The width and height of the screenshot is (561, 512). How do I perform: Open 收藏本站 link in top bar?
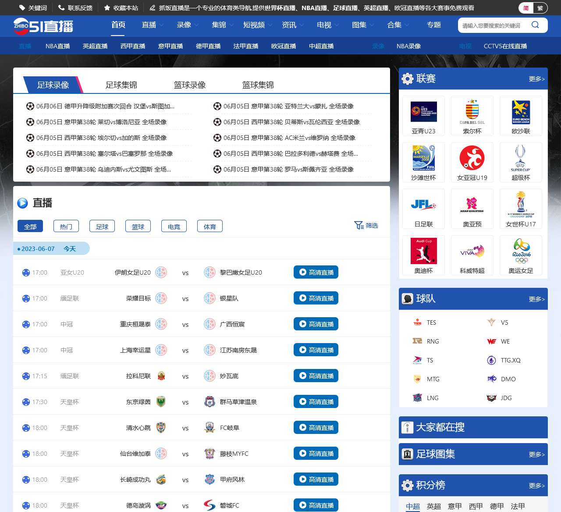point(121,8)
